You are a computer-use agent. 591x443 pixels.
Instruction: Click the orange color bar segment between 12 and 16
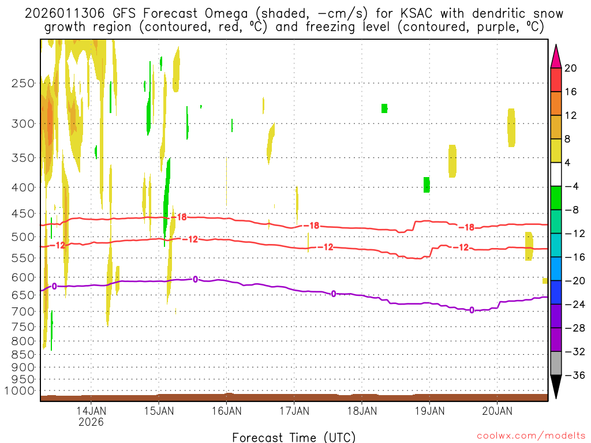pos(556,104)
